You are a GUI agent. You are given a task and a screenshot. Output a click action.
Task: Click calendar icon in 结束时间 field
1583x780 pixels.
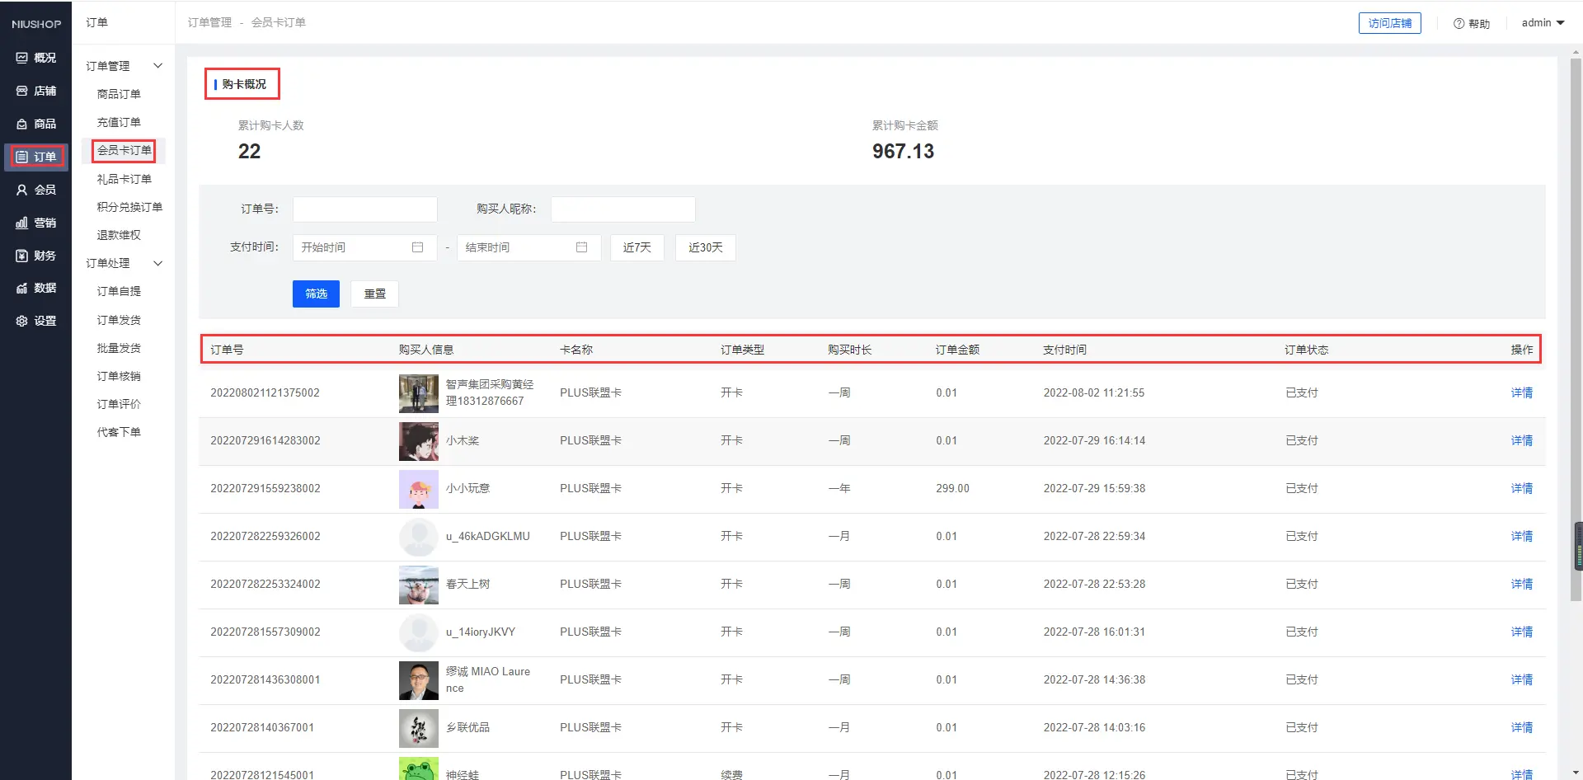pyautogui.click(x=581, y=247)
